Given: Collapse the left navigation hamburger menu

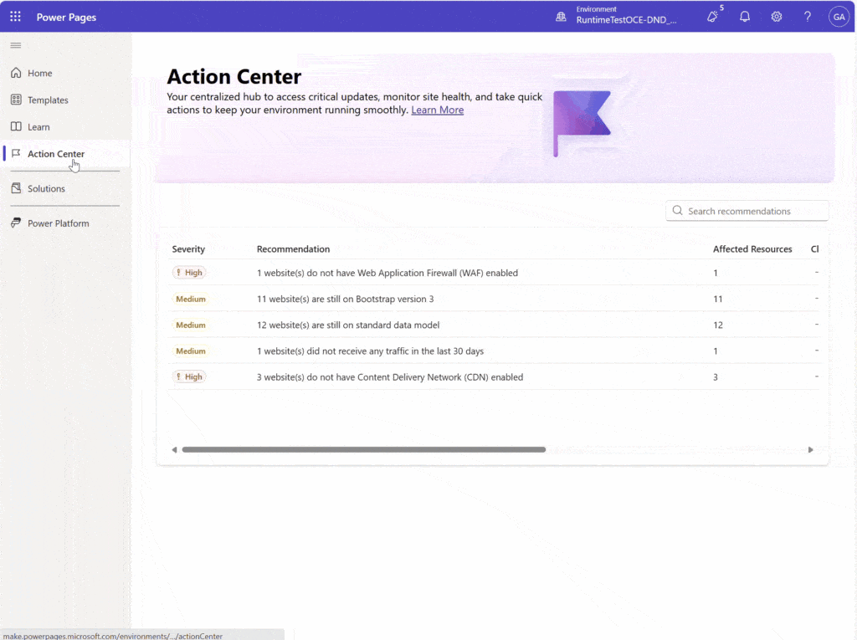Looking at the screenshot, I should click(16, 45).
